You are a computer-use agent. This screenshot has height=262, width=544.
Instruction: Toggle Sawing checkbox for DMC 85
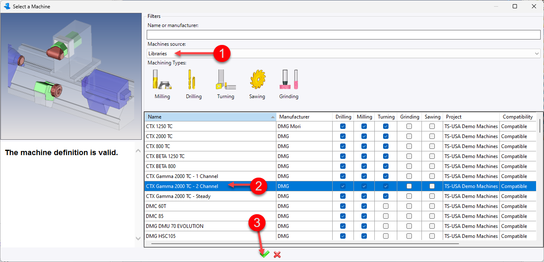(x=432, y=216)
